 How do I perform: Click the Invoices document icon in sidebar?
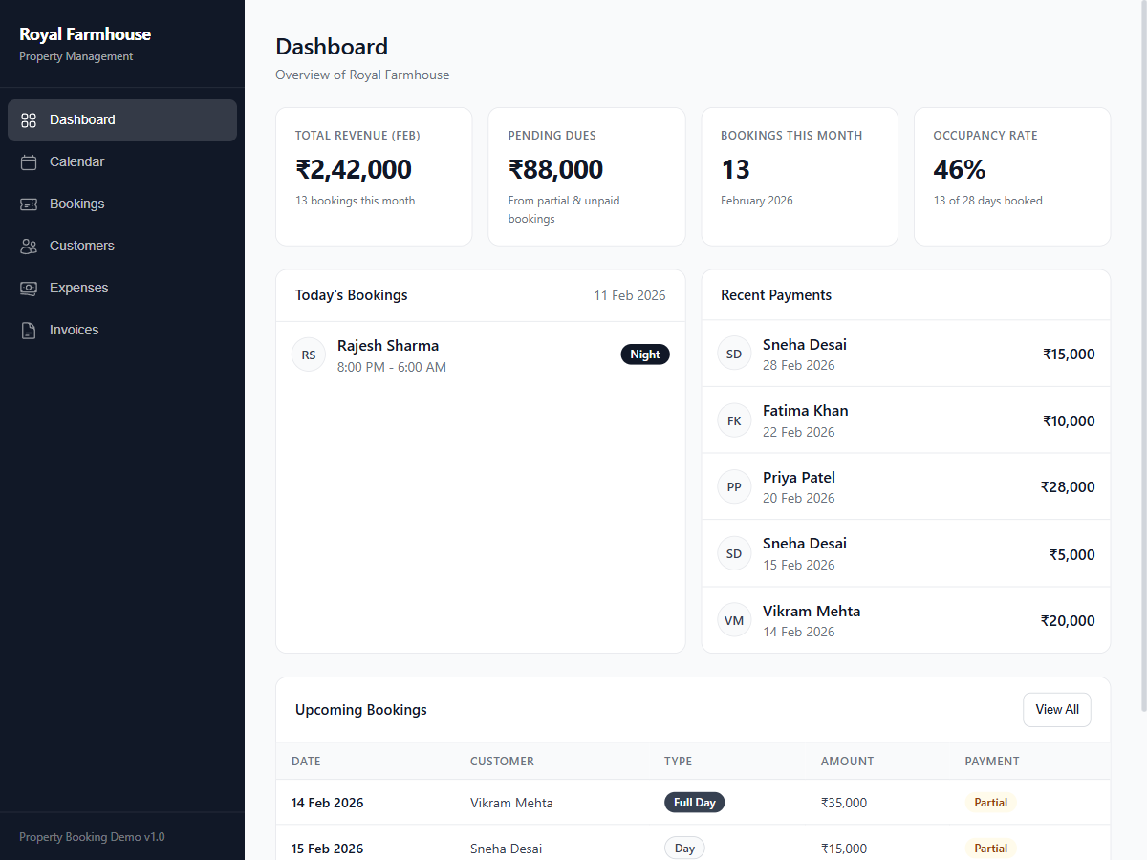[29, 331]
